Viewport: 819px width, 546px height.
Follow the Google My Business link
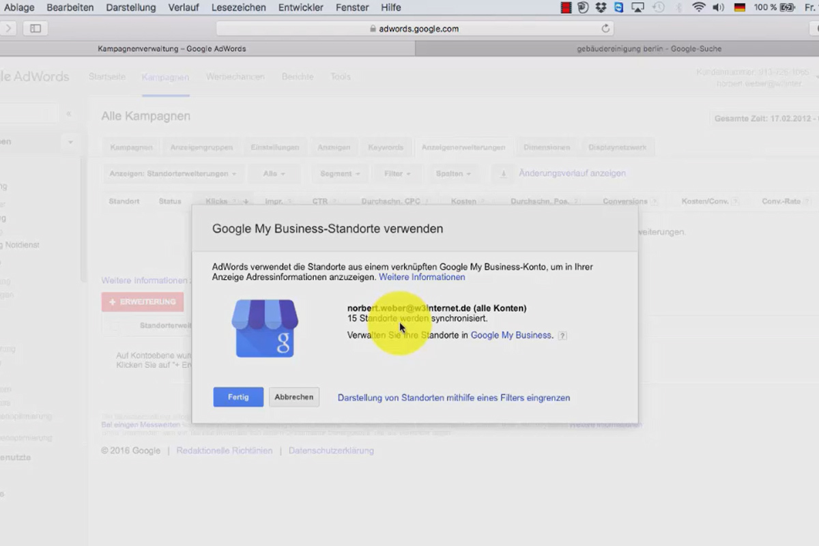tap(511, 335)
